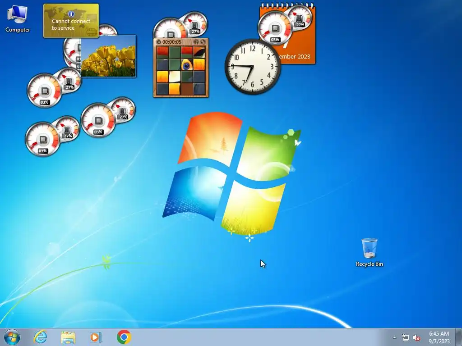The width and height of the screenshot is (462, 346).
Task: Open the taskbar clock showing 6:45 AM
Action: pos(439,337)
